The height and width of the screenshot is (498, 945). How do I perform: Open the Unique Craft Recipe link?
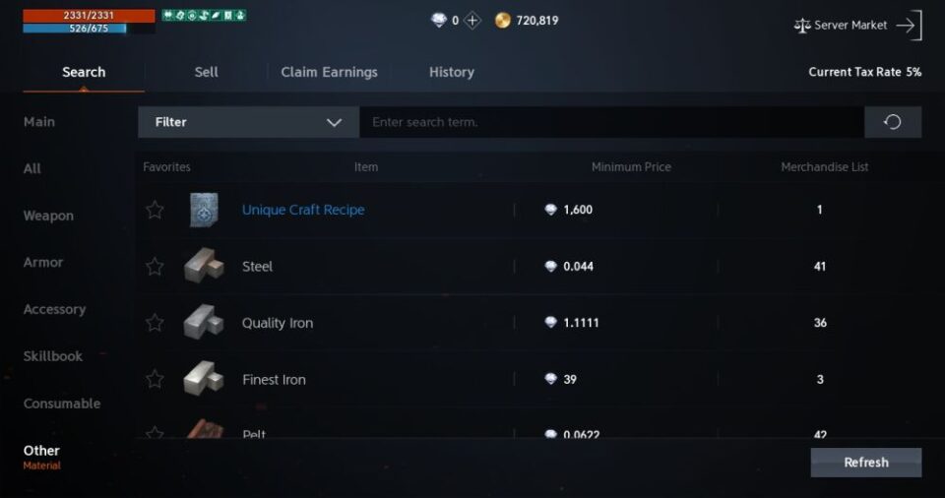coord(303,210)
